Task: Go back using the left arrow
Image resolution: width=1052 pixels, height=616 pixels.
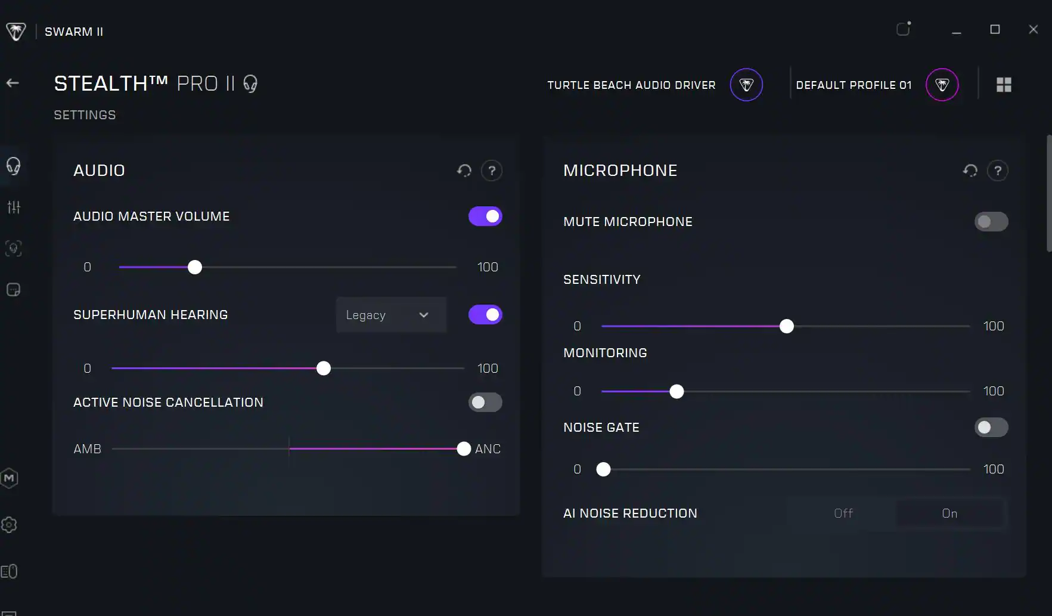Action: 13,83
